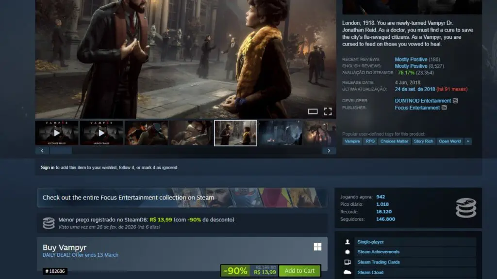Open SteamDB icon beside DONTNOD Entertainment
This screenshot has height=279, width=497.
click(x=454, y=101)
